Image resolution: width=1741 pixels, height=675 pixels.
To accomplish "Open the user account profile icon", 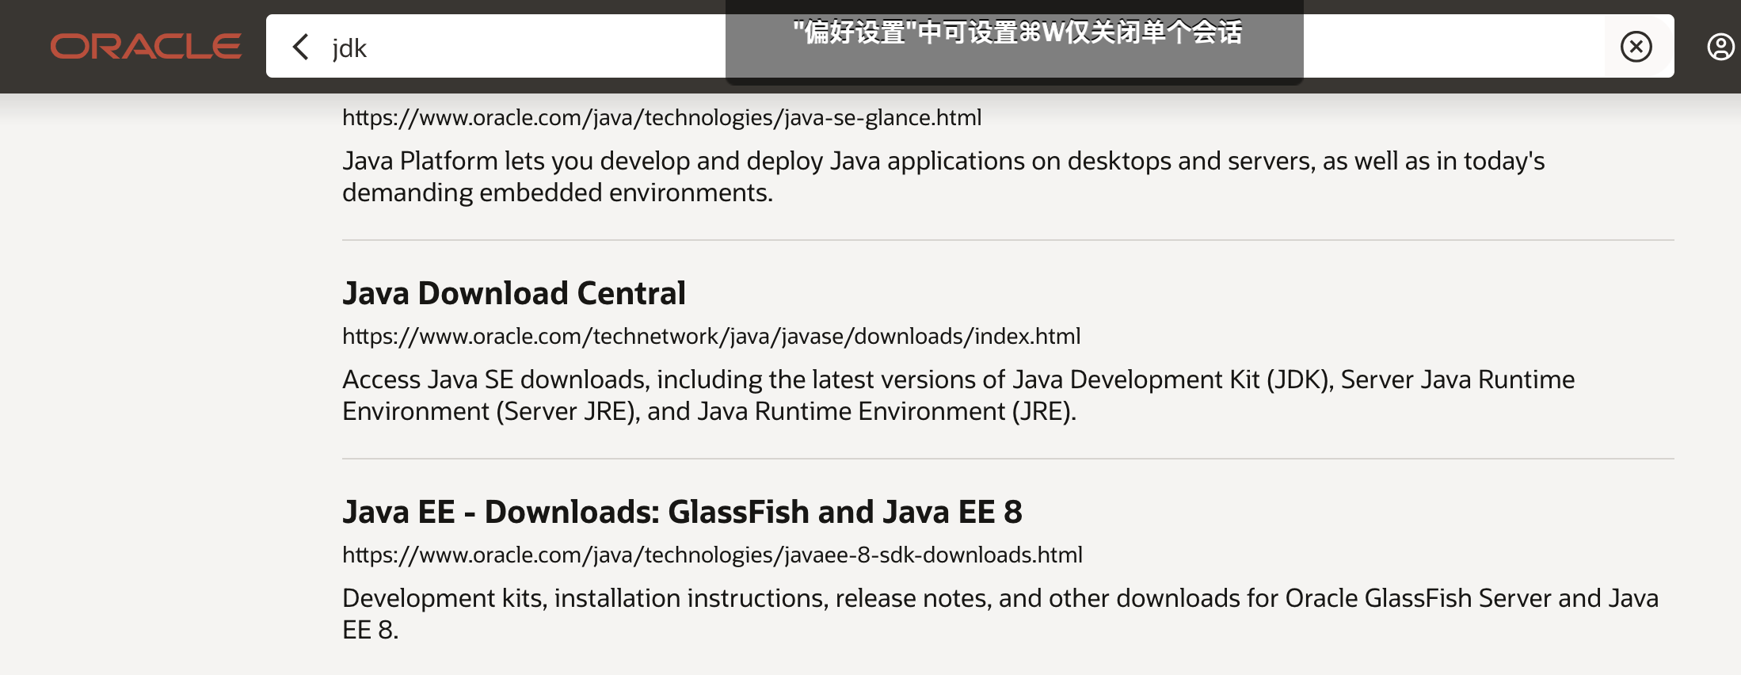I will (1720, 47).
